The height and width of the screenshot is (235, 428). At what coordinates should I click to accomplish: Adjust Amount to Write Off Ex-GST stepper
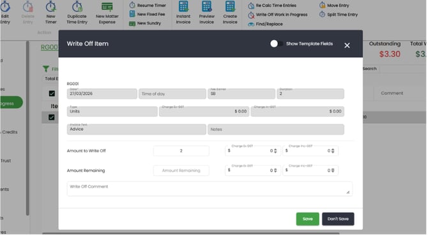point(275,151)
